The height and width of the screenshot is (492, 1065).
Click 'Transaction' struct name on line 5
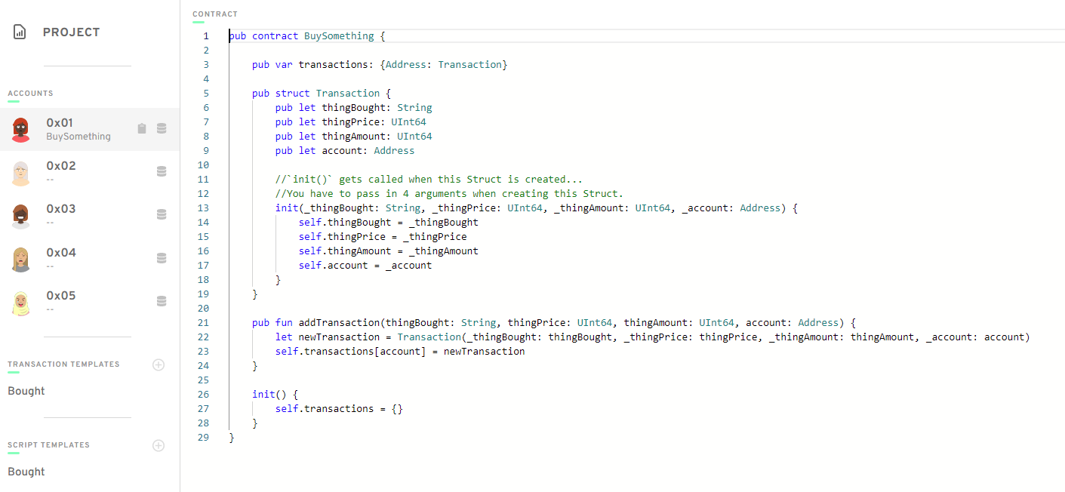(348, 93)
